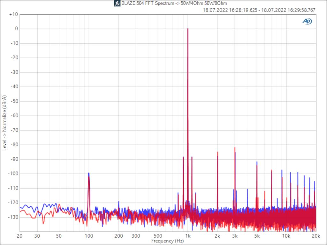Click the -50 tick on the level axis
Viewport: 327px width, 245px height.
pyautogui.click(x=14, y=101)
